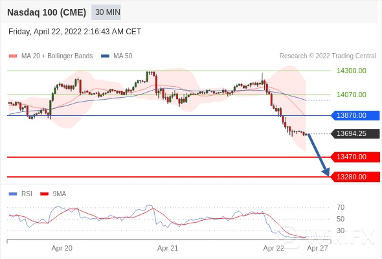Click the MA 20 + Bollinger Bands legend label
Image resolution: width=382 pixels, height=259 pixels.
57,56
